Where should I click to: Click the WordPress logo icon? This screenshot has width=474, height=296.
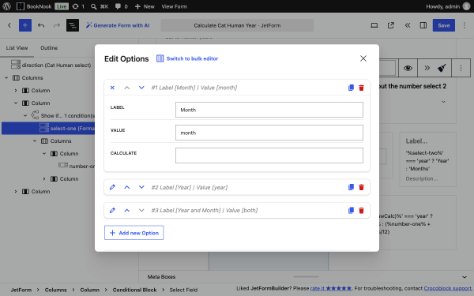point(6,6)
